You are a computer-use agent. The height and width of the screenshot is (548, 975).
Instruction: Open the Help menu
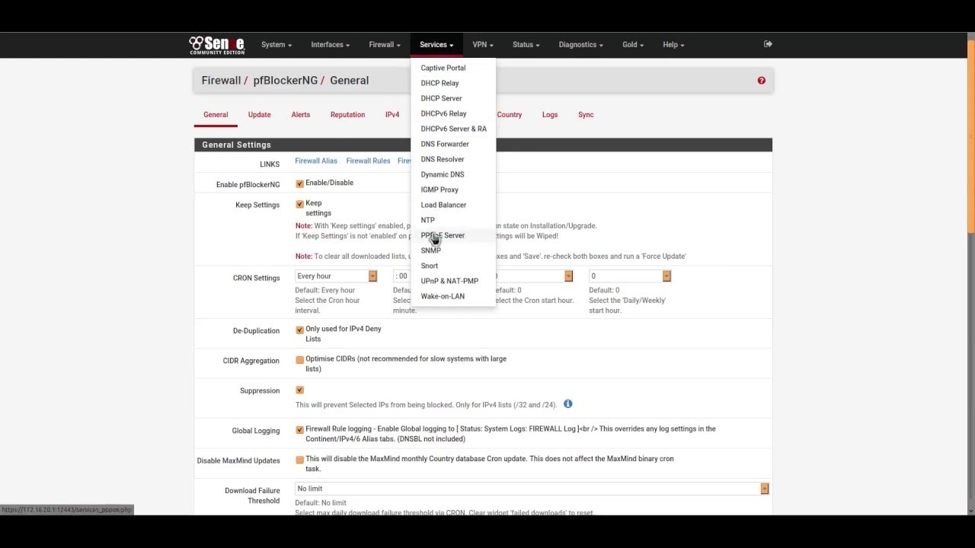(673, 45)
